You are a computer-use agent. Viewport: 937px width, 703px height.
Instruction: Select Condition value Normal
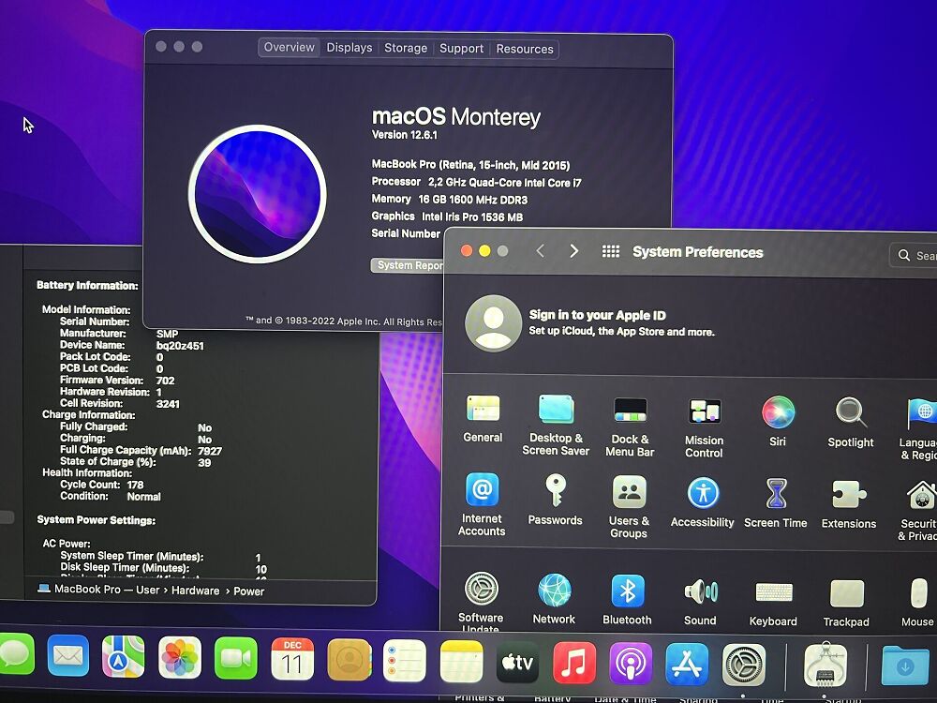[143, 497]
